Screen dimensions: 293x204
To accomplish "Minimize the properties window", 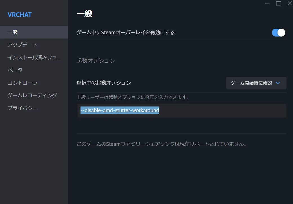I will click(267, 3).
